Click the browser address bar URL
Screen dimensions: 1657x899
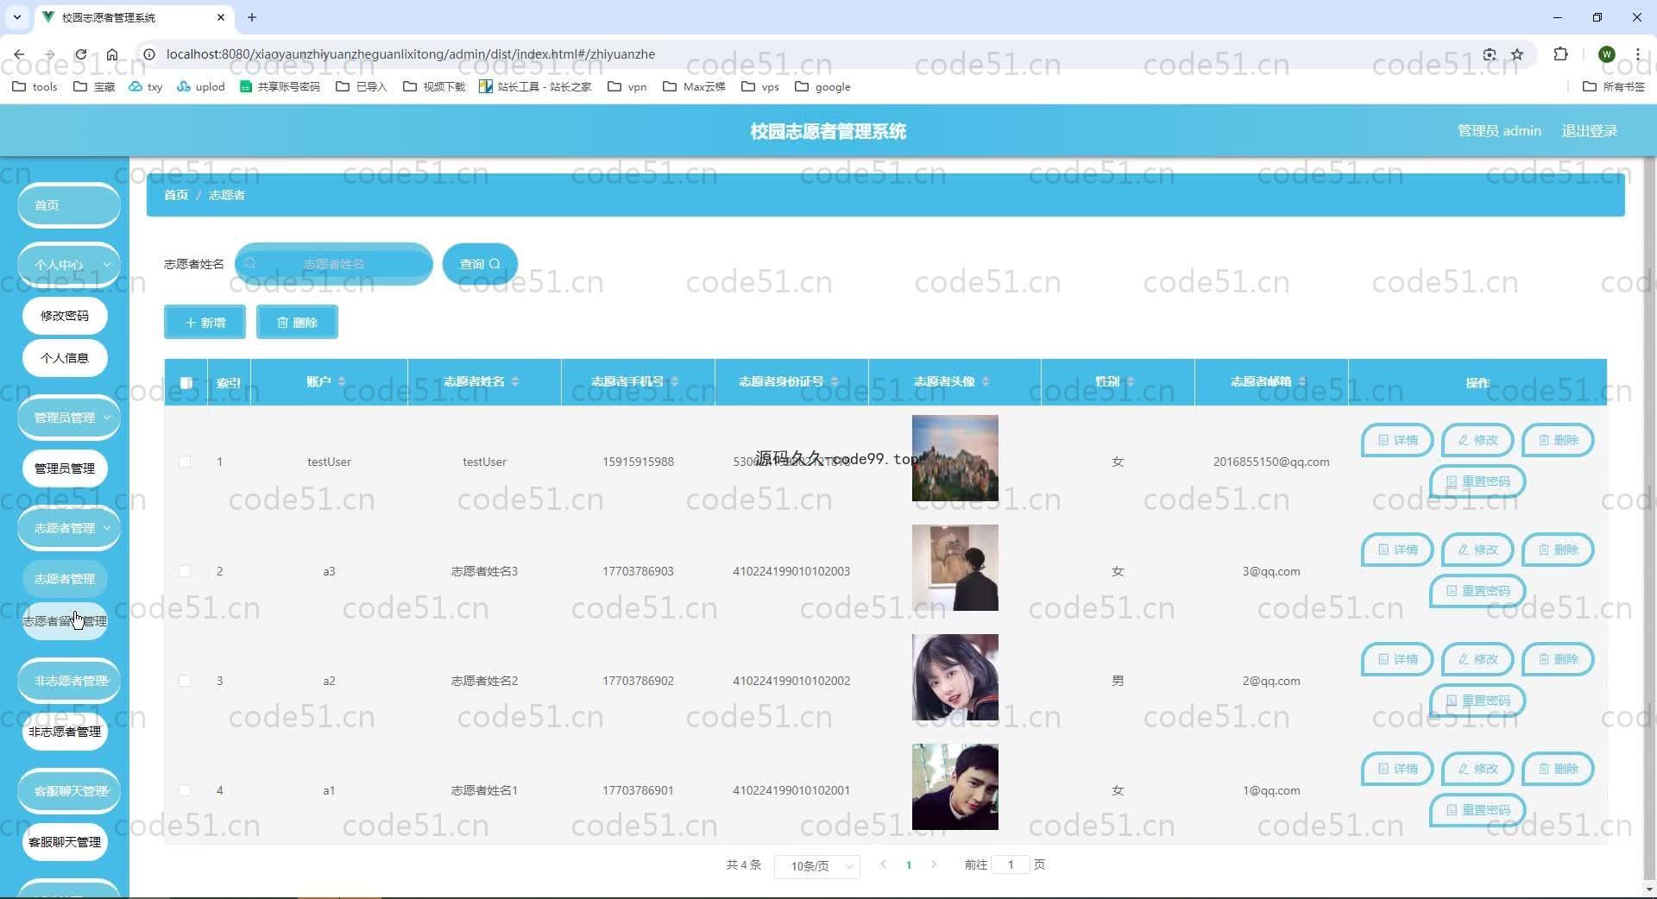(x=410, y=54)
